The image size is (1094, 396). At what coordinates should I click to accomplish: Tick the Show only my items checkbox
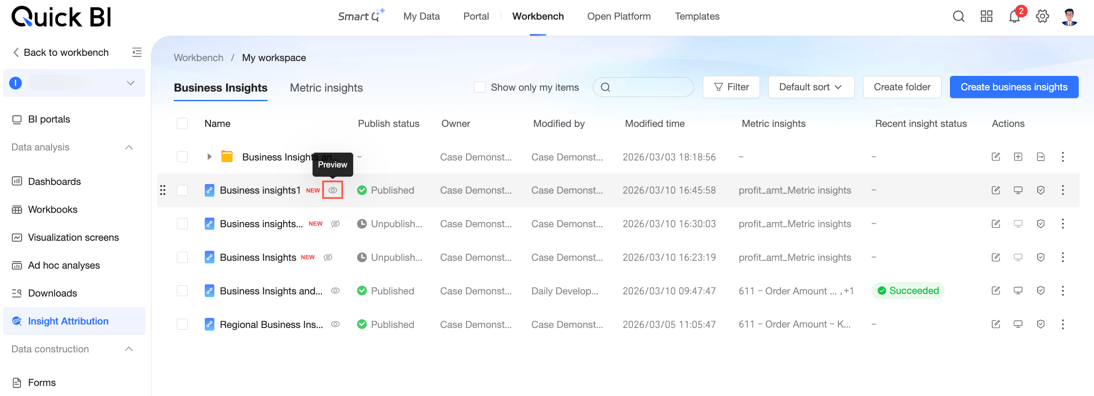click(480, 87)
